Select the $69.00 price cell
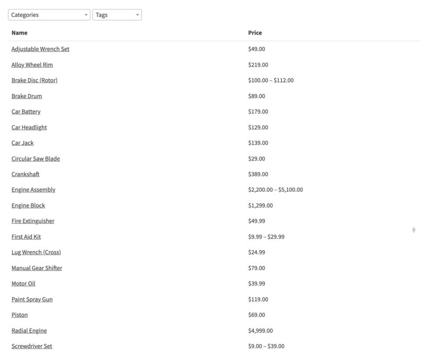 pyautogui.click(x=257, y=315)
